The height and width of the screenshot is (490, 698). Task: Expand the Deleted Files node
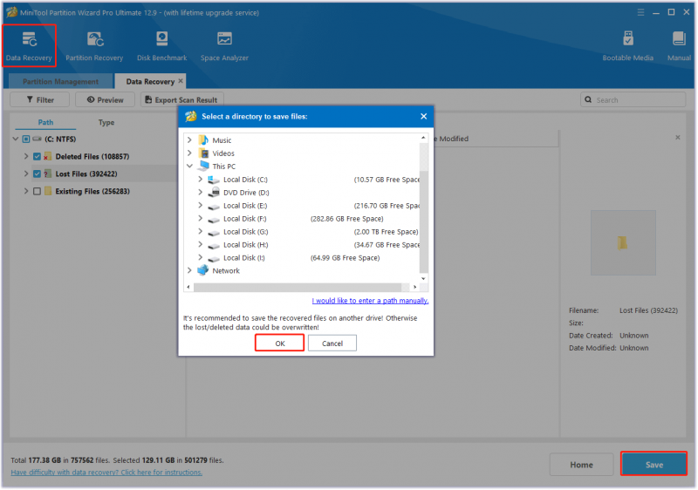click(x=26, y=157)
